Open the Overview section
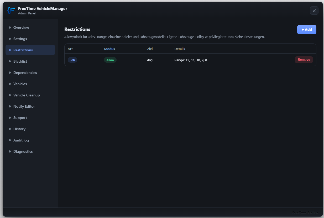324x218 pixels. tap(30, 28)
